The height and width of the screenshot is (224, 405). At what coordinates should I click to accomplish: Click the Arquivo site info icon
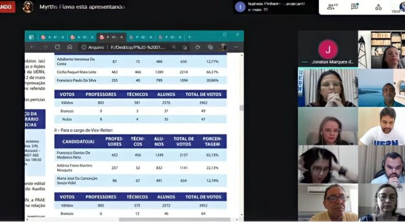pos(84,47)
